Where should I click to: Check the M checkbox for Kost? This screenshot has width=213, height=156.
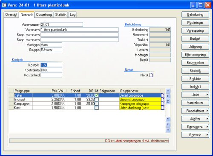click(97, 108)
